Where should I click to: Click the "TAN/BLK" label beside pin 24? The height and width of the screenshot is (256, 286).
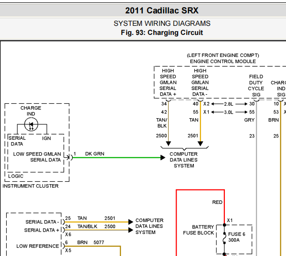click(87, 226)
